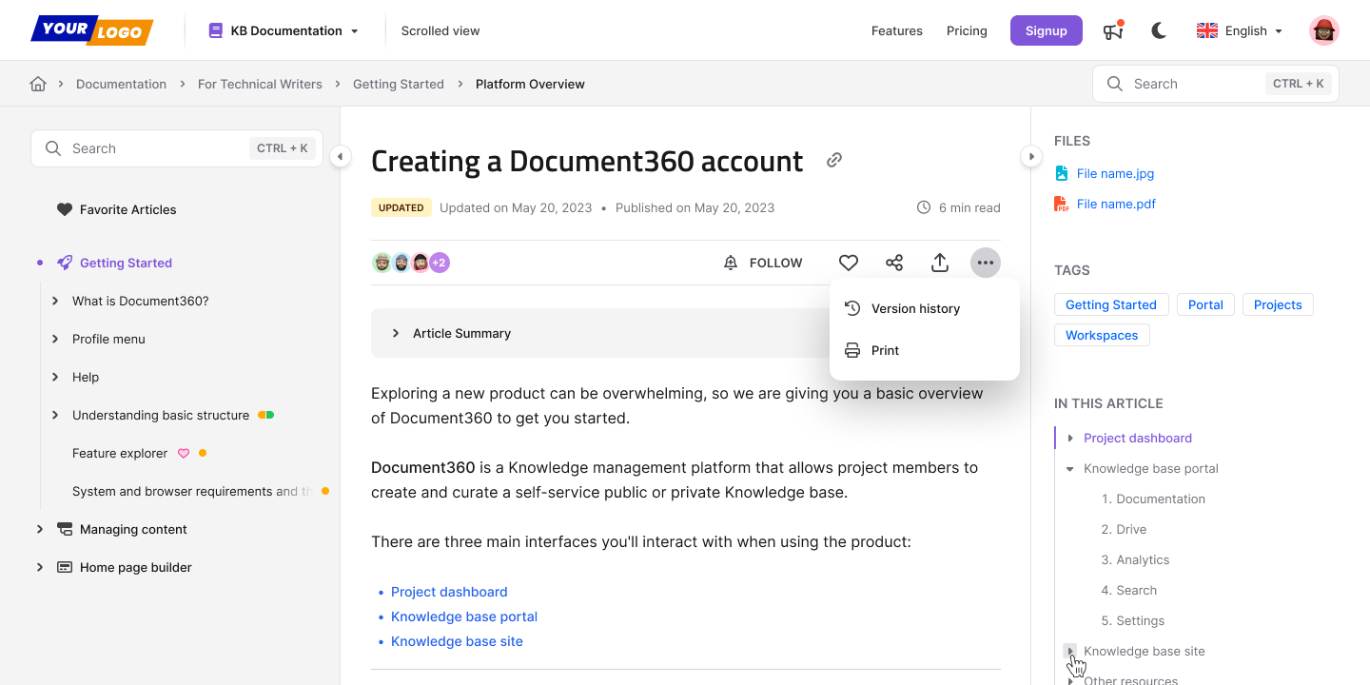Jump to 3. Analytics in outline
The height and width of the screenshot is (685, 1370).
click(x=1135, y=559)
